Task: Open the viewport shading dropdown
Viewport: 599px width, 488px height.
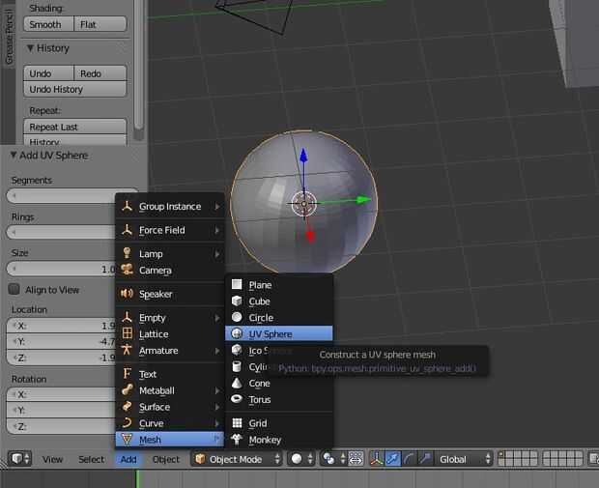Action: [301, 459]
